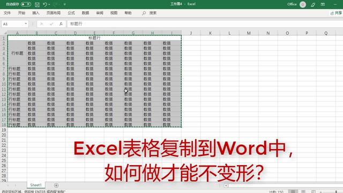Click the 数据 cell in column B row 2
343x193 pixels.
coord(36,43)
